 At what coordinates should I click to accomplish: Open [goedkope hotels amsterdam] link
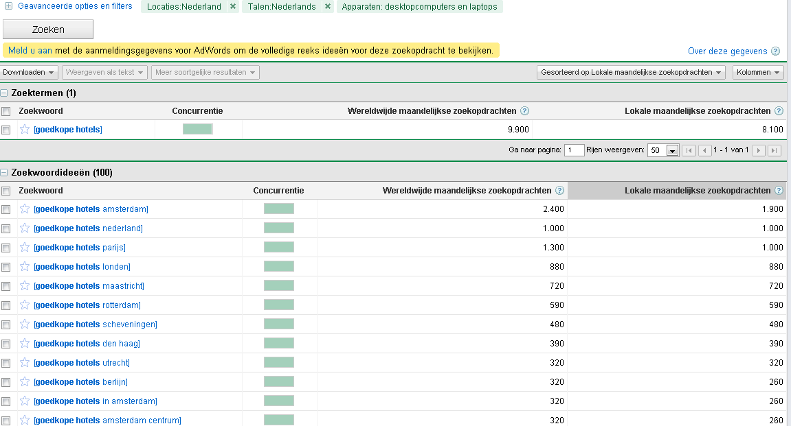tap(91, 209)
